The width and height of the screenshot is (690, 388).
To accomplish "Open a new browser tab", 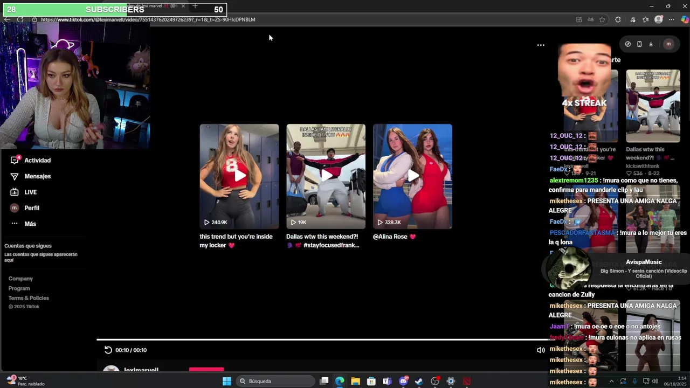I will [x=195, y=6].
